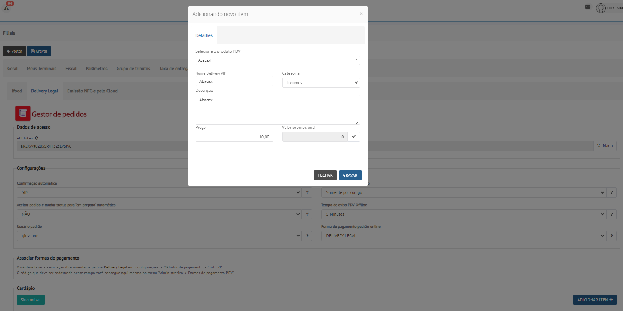Switch to the Detalhes tab
Screen dimensions: 623x311
click(204, 35)
